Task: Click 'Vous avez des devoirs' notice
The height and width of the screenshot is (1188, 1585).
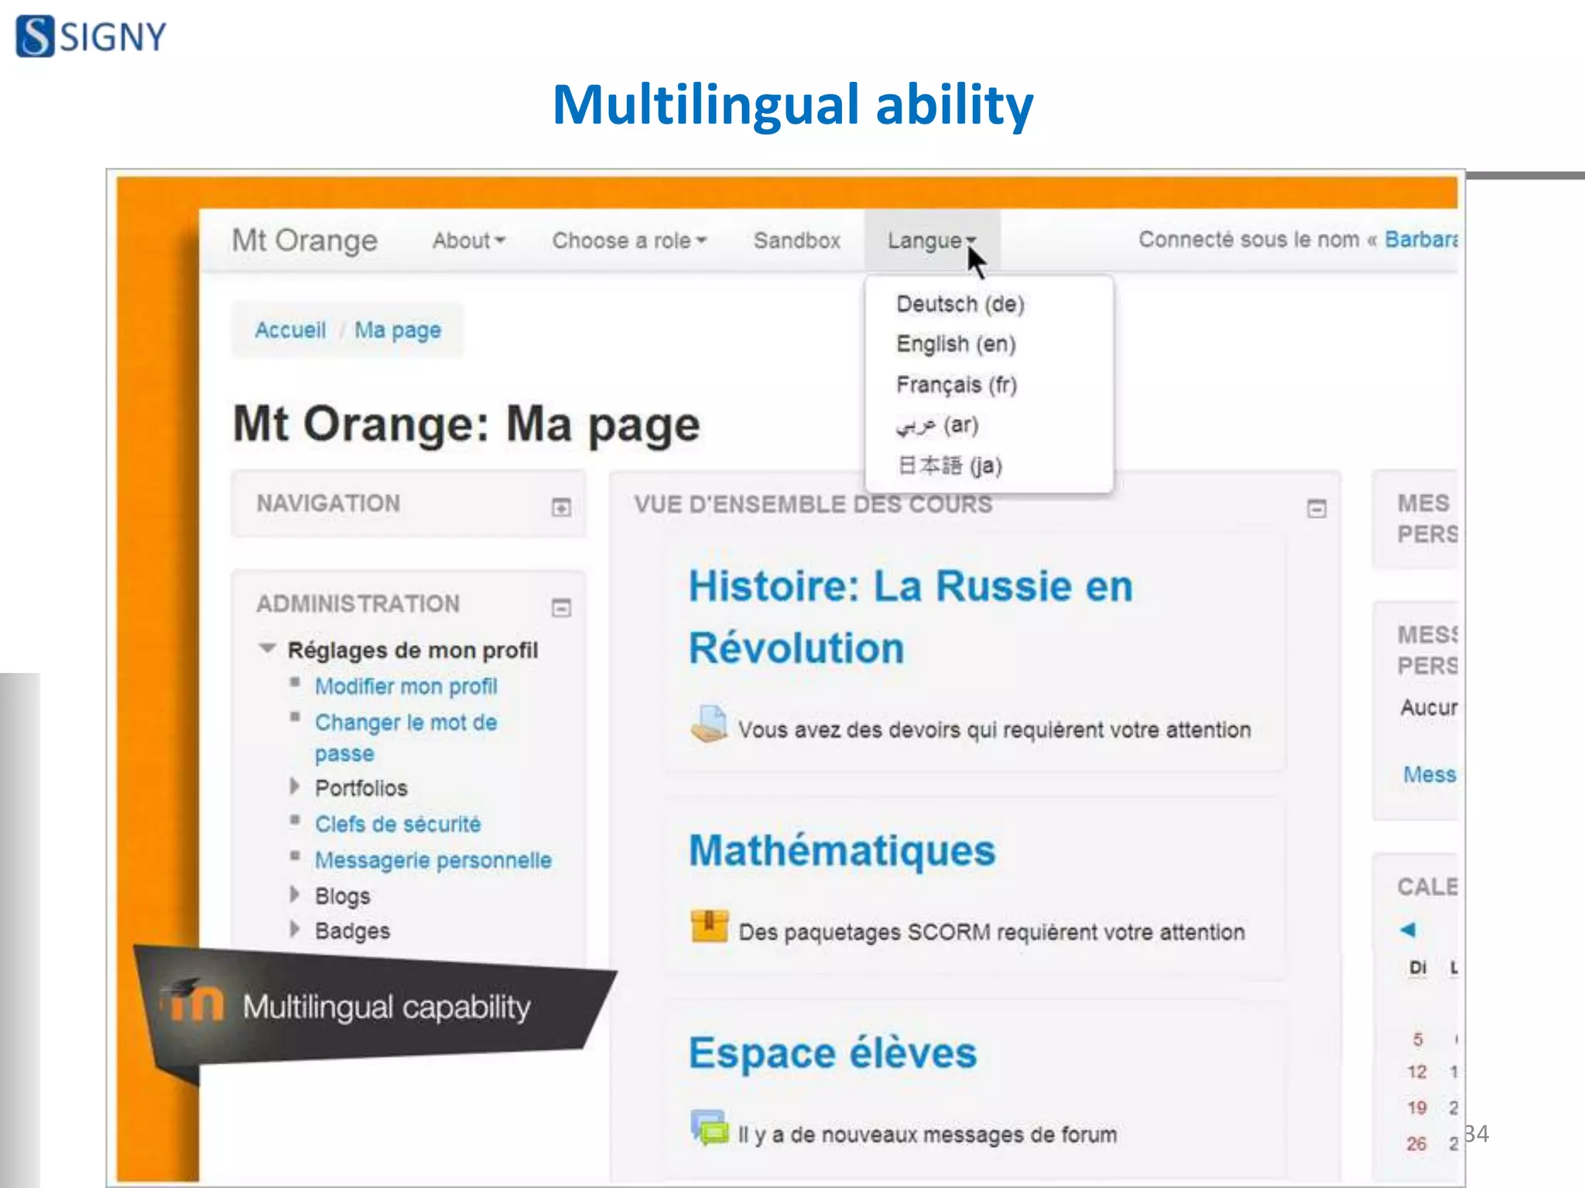Action: [994, 729]
